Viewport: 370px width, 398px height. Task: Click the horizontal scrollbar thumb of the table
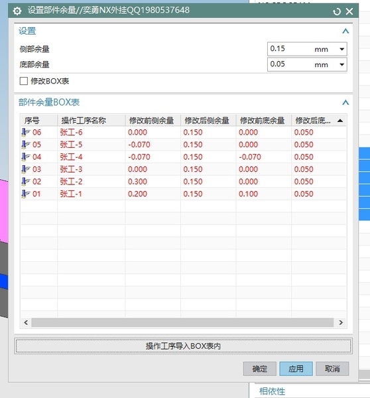(182, 322)
